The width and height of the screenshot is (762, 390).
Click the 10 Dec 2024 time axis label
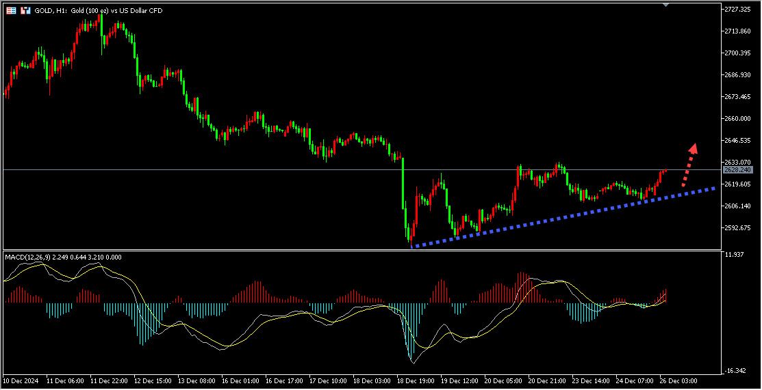[x=21, y=380]
